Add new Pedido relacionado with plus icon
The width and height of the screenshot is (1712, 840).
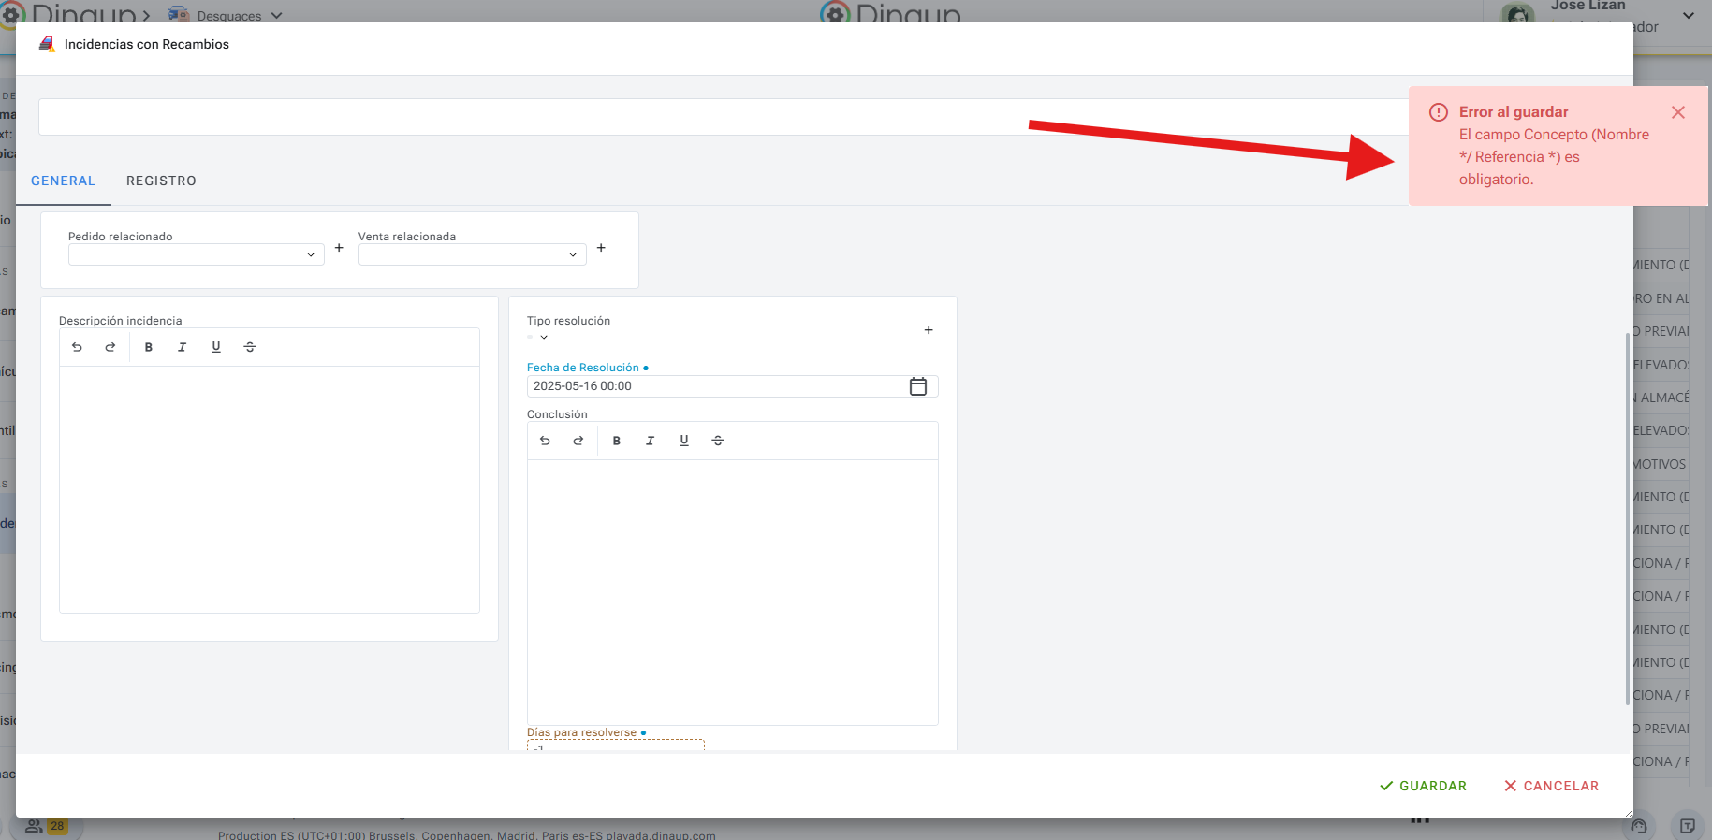(339, 248)
